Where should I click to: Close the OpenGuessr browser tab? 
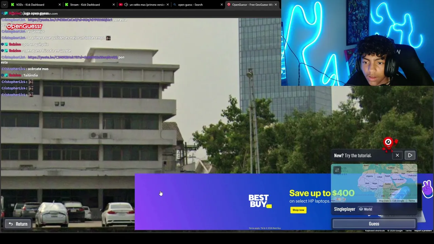coord(276,5)
